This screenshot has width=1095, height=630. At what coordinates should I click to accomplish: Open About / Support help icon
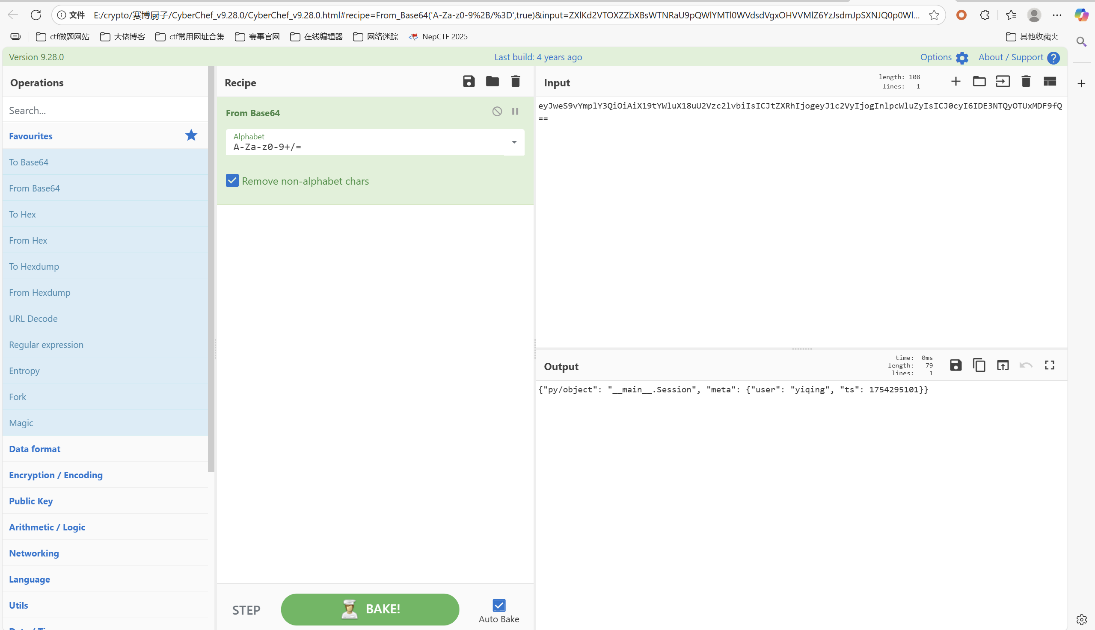[1053, 58]
